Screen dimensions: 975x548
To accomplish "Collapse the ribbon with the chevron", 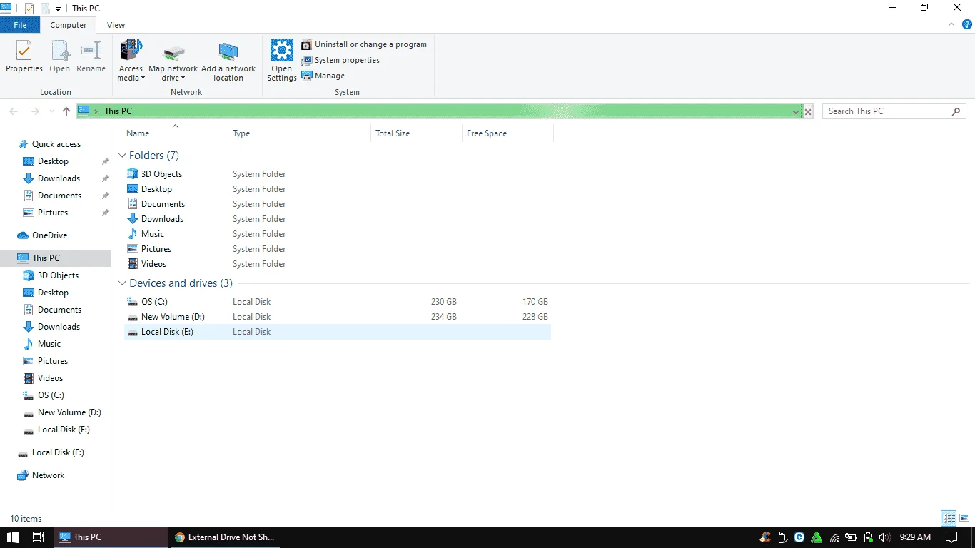I will click(x=951, y=24).
